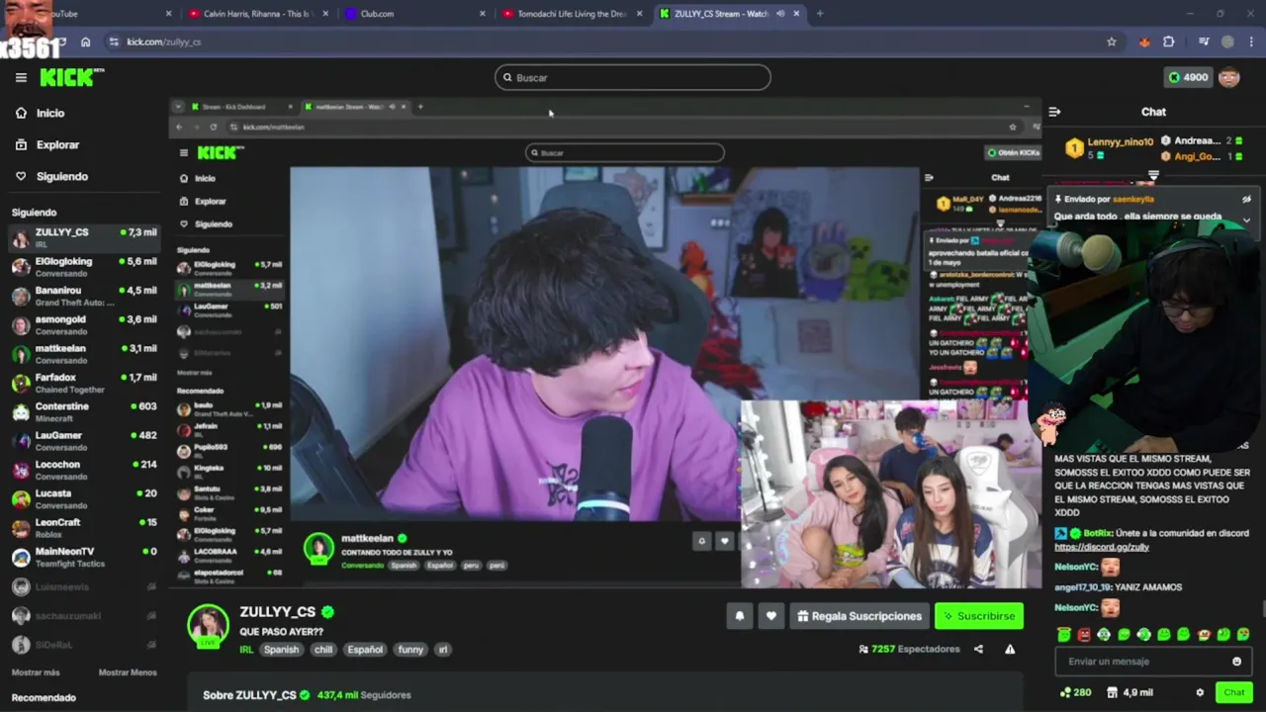
Task: Focus the Buscar search field
Action: pyautogui.click(x=633, y=77)
